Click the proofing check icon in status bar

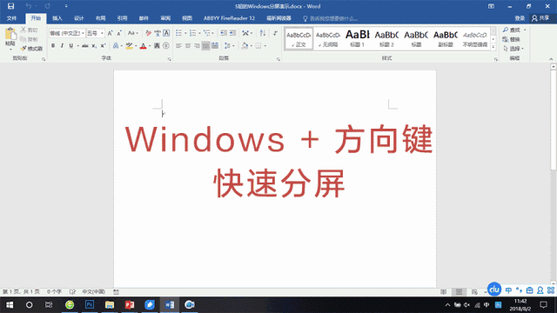72,292
